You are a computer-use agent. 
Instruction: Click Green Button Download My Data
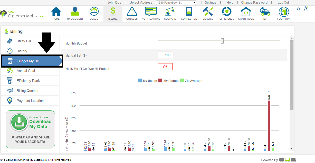click(30, 129)
